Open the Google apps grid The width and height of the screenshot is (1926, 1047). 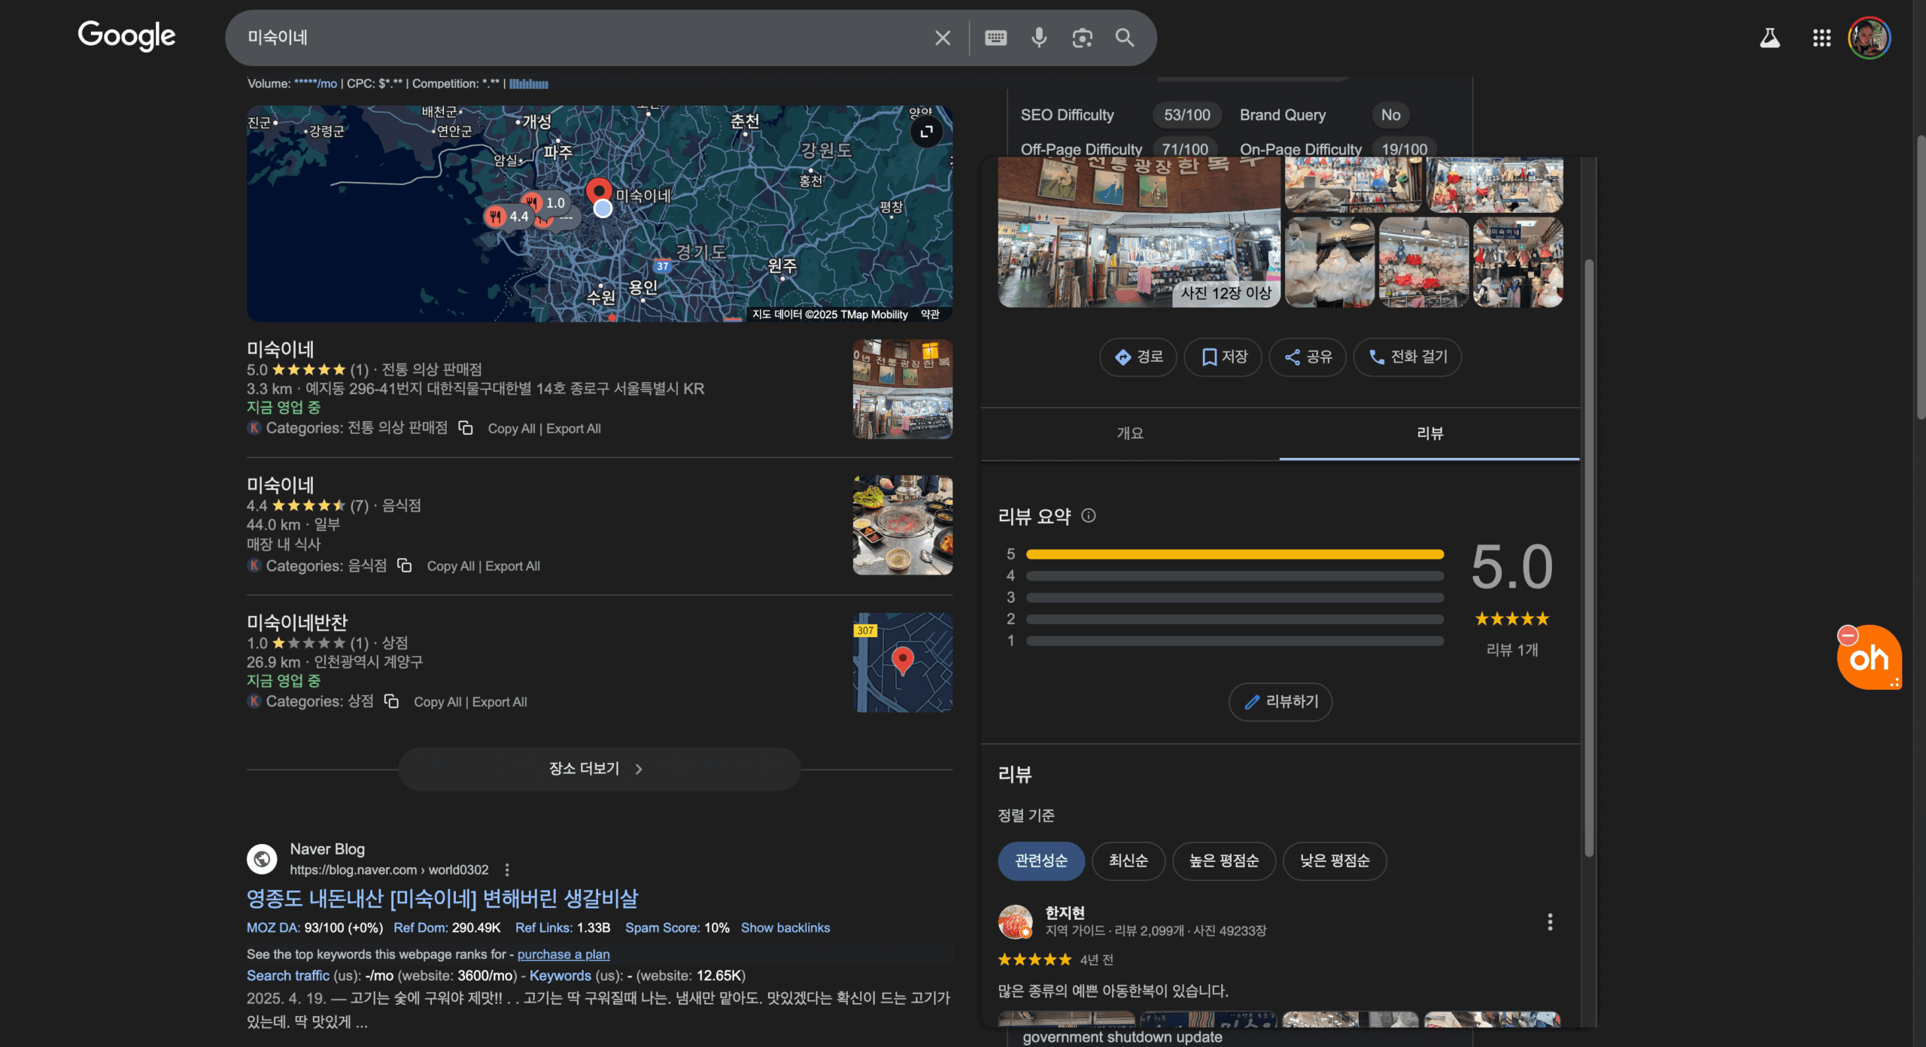coord(1821,38)
